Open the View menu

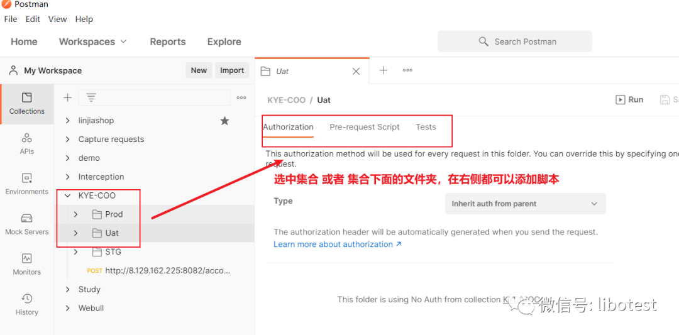[58, 19]
